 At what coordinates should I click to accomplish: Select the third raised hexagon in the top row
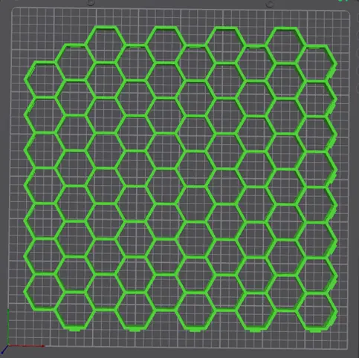point(225,45)
